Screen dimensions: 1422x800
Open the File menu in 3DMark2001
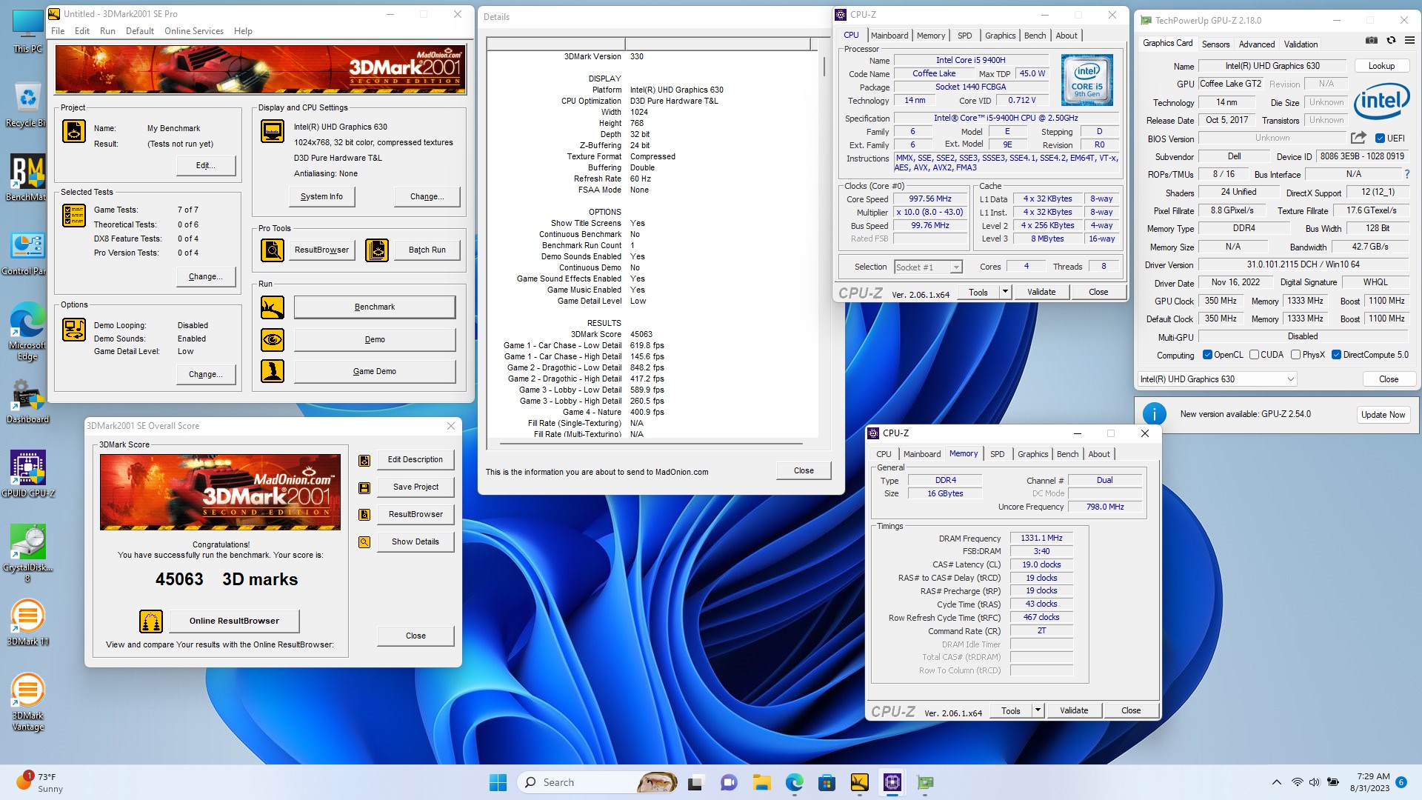coord(58,31)
